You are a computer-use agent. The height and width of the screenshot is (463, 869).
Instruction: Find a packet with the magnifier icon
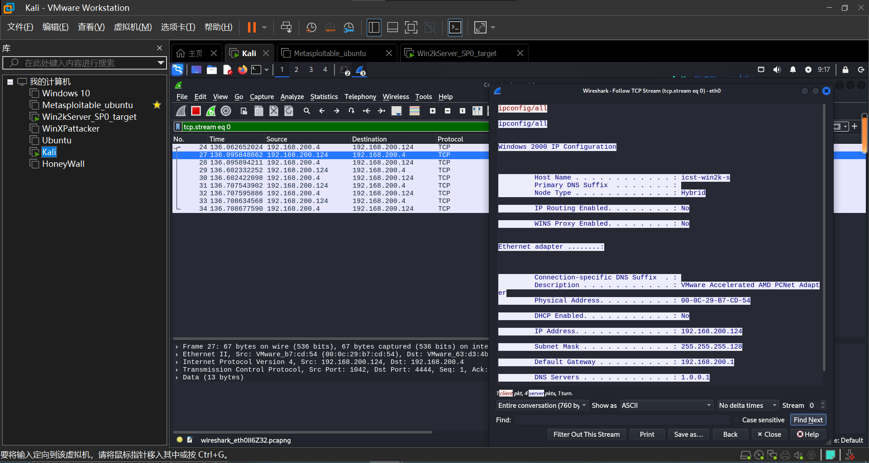(x=307, y=111)
